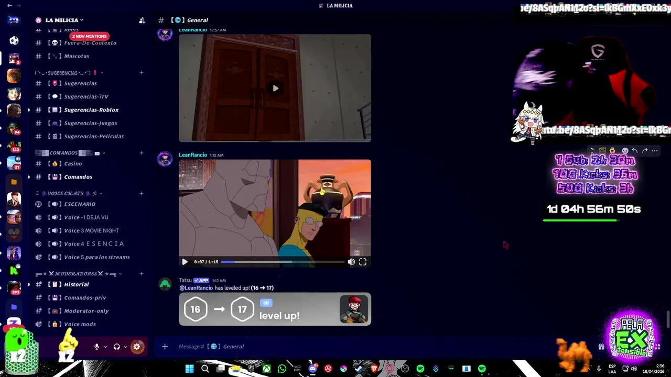The width and height of the screenshot is (671, 377).
Task: Open headphones output options arrow
Action: (125, 347)
